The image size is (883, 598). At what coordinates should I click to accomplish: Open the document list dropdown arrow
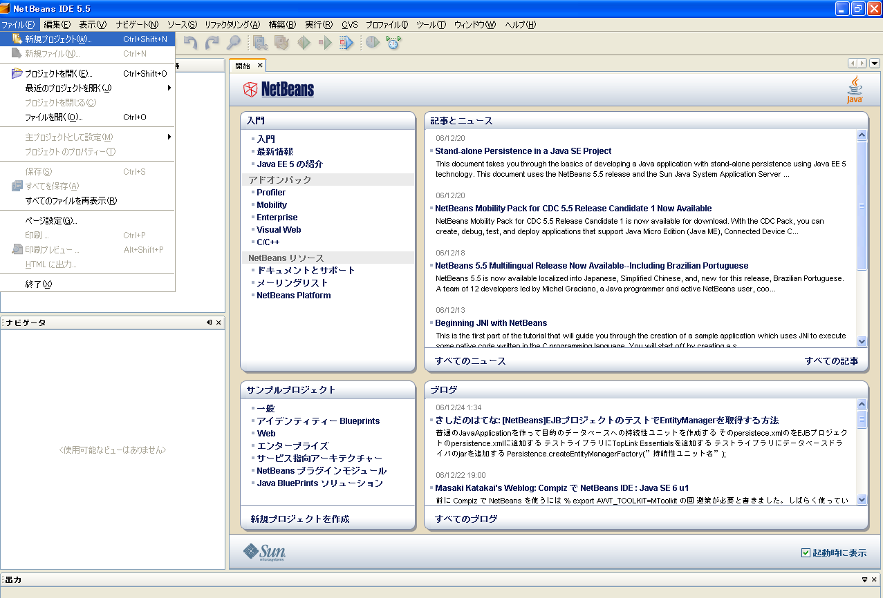tap(875, 64)
